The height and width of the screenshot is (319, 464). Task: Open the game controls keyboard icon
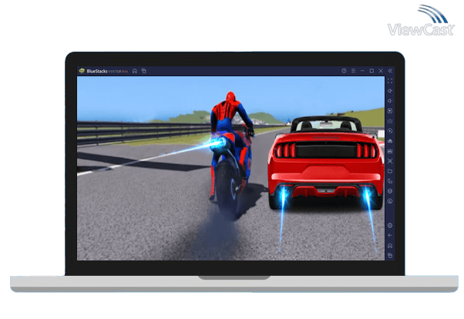[x=390, y=121]
